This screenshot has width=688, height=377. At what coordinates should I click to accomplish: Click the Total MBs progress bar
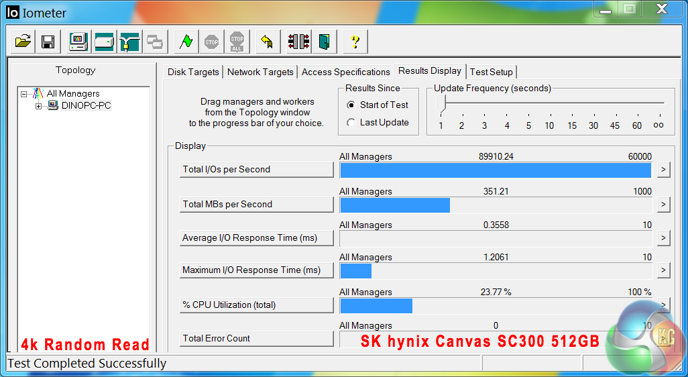496,205
